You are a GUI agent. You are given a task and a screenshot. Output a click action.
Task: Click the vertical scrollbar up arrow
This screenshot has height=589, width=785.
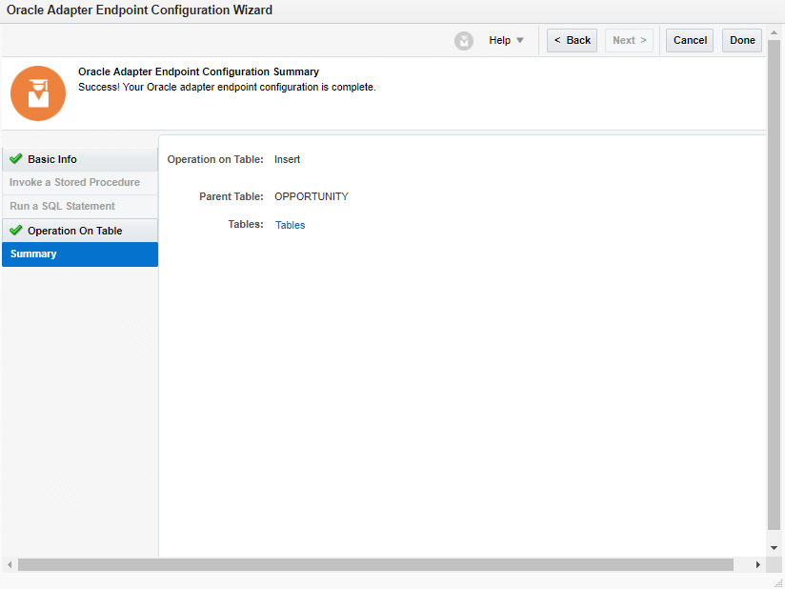point(775,33)
